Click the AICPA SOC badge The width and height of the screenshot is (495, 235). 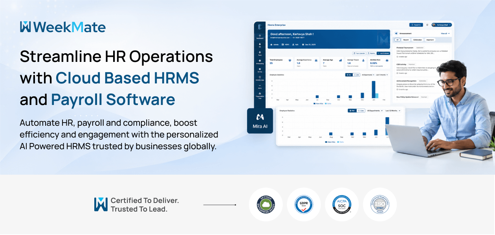[341, 204]
